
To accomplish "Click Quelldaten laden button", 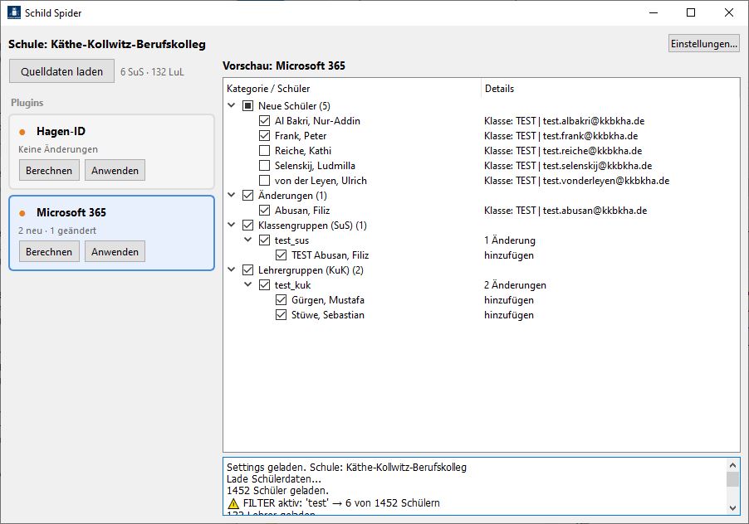I will point(61,71).
